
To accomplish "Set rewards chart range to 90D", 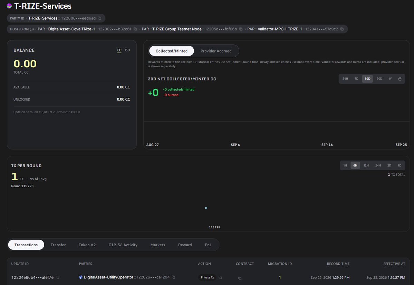I will click(379, 79).
